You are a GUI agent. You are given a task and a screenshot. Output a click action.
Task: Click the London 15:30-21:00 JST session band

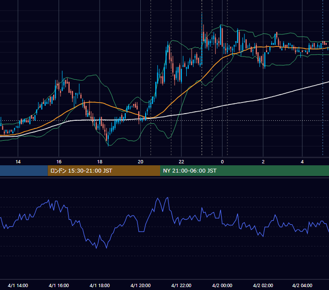click(x=104, y=171)
